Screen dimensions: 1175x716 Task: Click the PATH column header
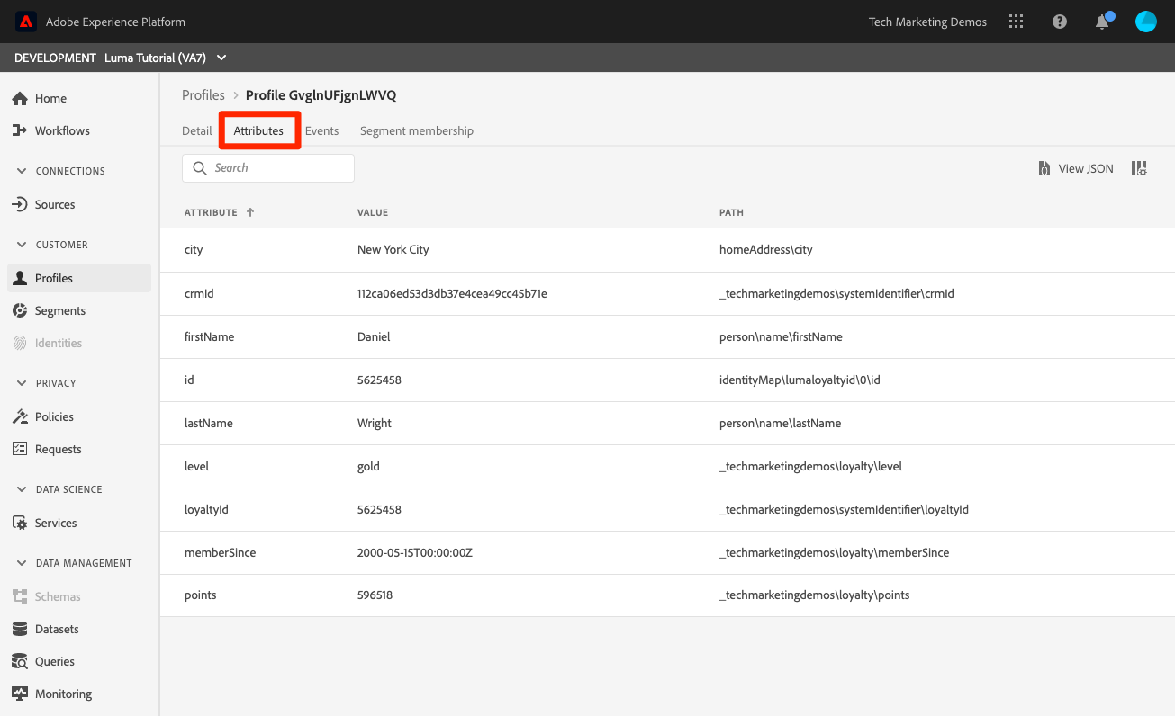731,213
